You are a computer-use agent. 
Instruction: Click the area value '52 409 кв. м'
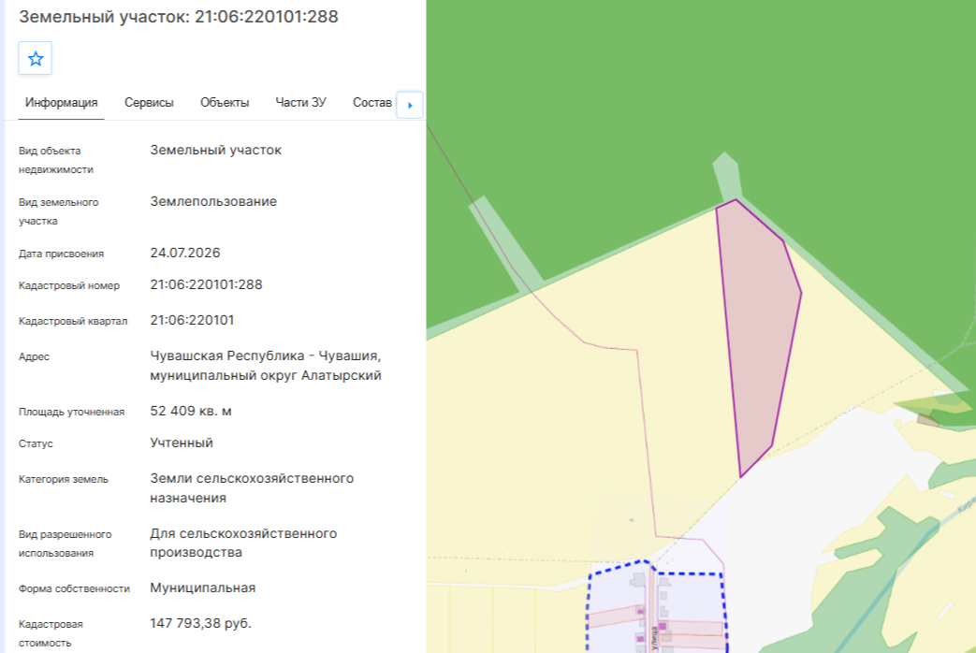coord(191,411)
